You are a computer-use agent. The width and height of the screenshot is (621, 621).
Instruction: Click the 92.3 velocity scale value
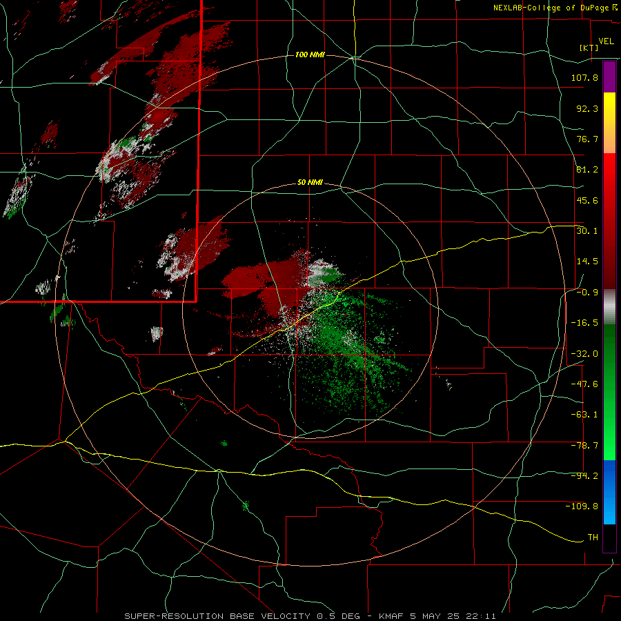pyautogui.click(x=587, y=108)
